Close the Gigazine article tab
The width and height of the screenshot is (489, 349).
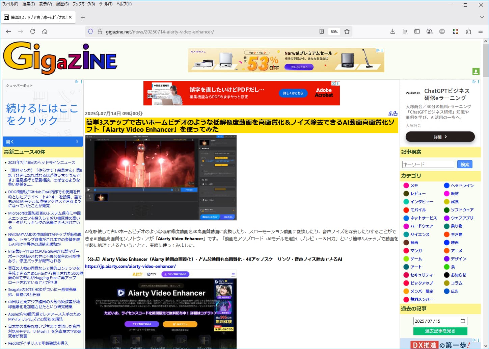[70, 17]
